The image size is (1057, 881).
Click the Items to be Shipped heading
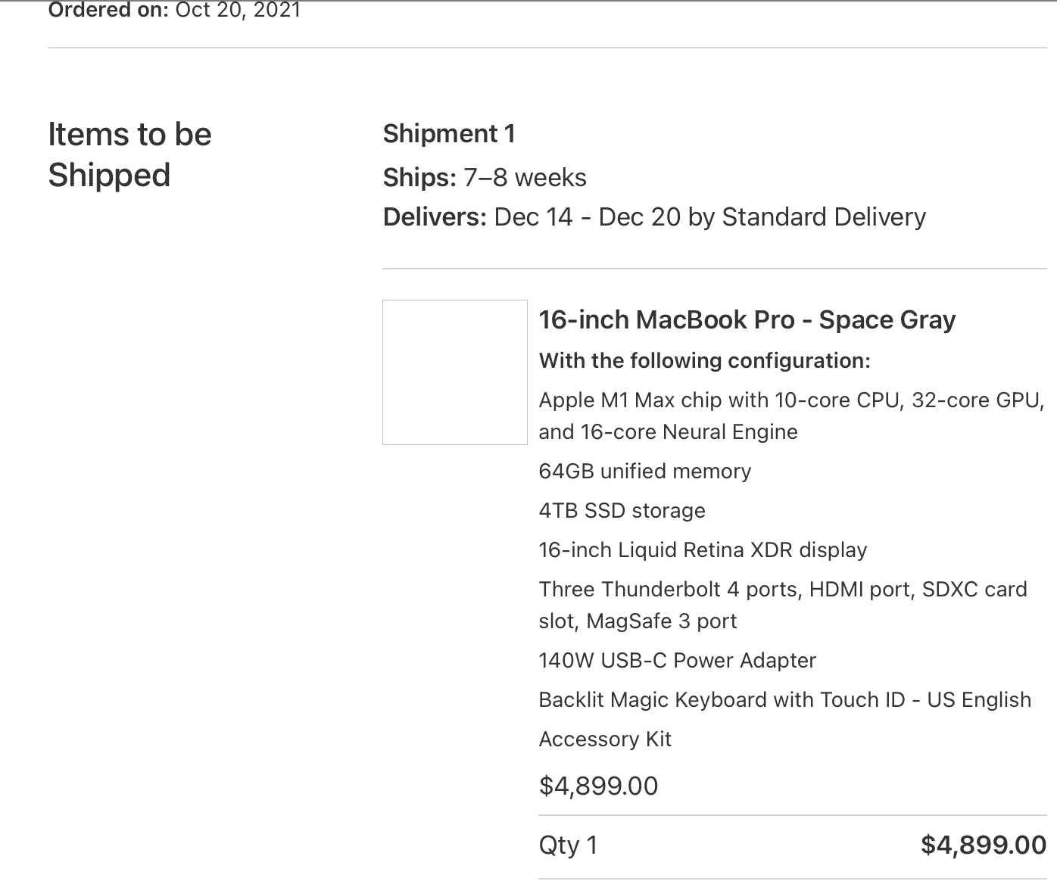(129, 154)
